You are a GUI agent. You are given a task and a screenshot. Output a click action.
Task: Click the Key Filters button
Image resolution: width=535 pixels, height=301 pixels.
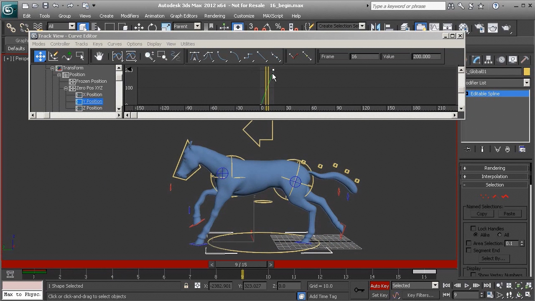click(420, 295)
